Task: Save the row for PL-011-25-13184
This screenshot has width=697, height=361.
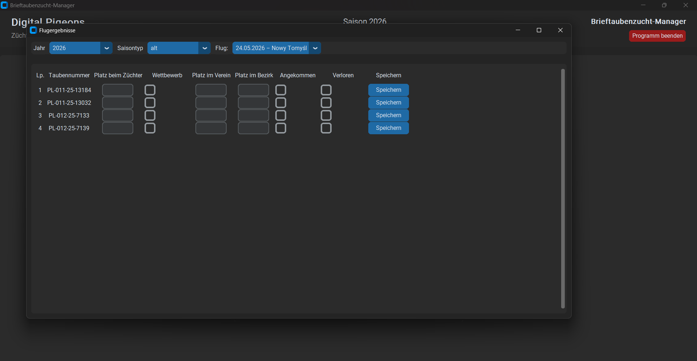Action: coord(389,90)
